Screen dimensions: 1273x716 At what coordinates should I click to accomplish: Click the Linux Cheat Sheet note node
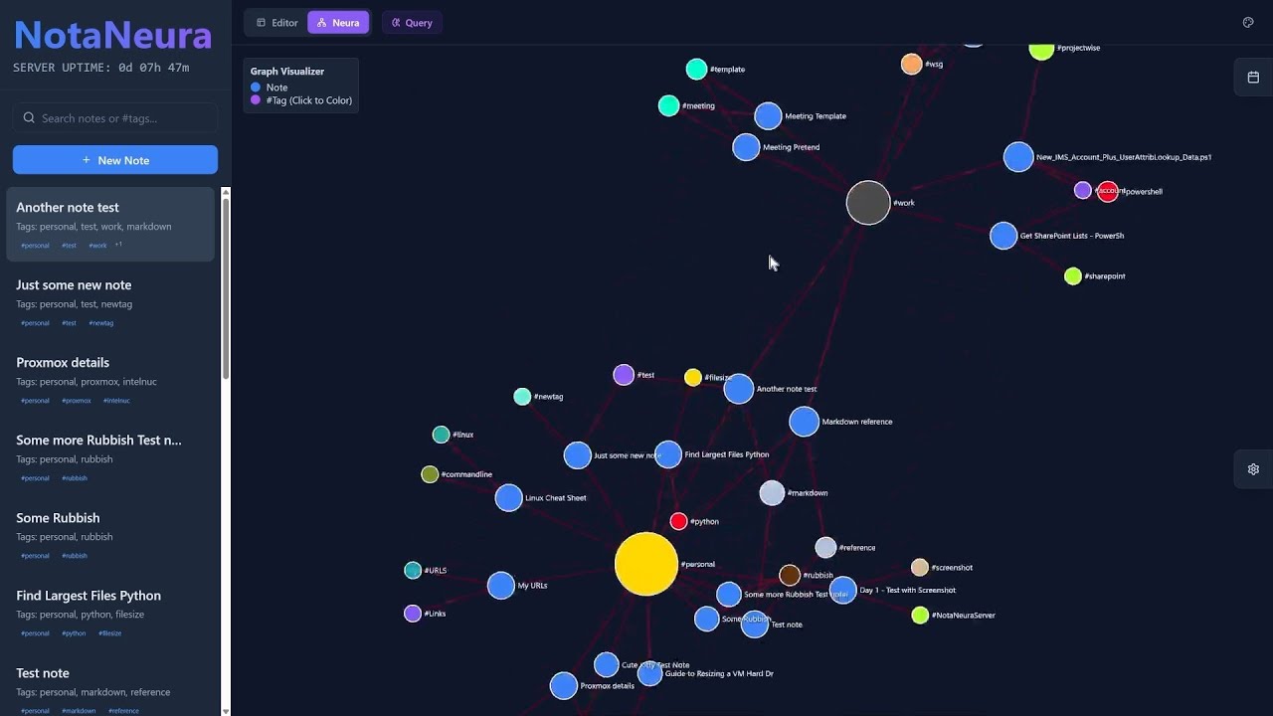point(509,497)
